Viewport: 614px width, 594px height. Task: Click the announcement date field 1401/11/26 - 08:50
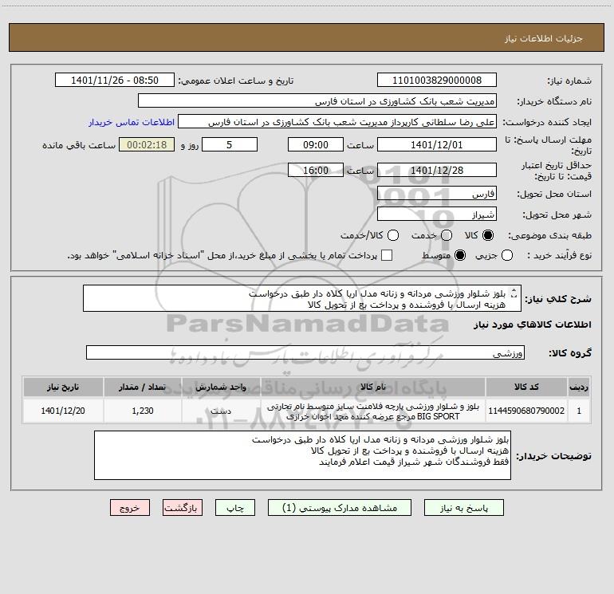click(x=115, y=81)
